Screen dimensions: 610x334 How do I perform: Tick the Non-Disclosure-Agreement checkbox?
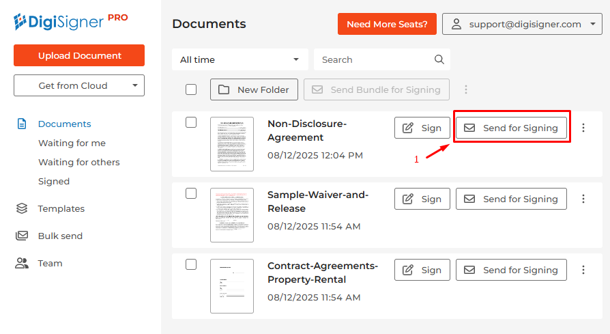[x=191, y=122]
